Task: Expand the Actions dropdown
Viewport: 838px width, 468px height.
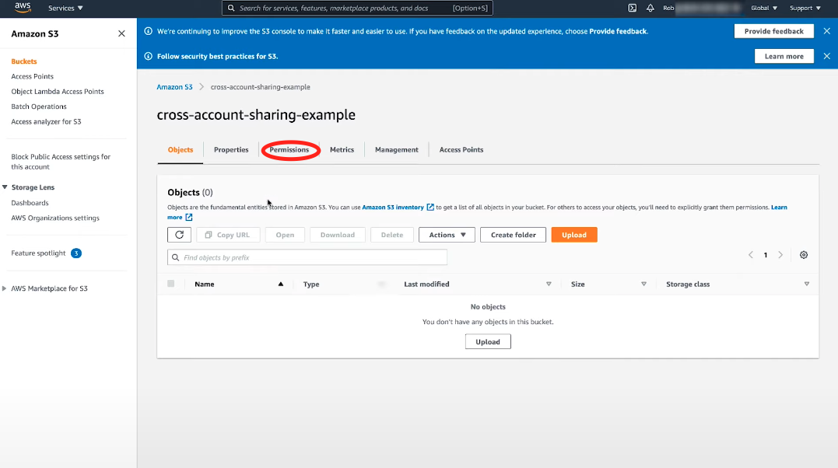Action: tap(447, 235)
